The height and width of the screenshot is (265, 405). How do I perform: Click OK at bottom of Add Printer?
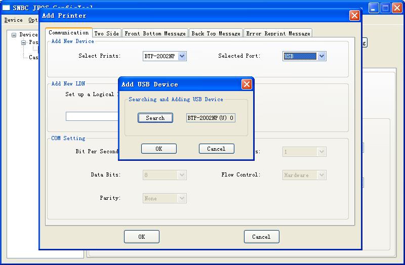(142, 237)
